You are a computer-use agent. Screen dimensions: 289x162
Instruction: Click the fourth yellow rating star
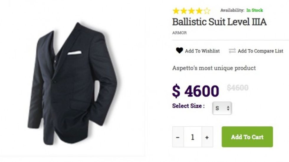199,11
